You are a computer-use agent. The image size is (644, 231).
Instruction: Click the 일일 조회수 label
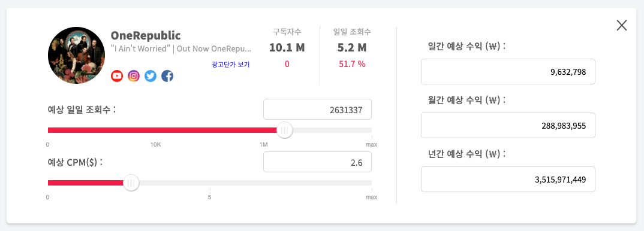(x=353, y=32)
